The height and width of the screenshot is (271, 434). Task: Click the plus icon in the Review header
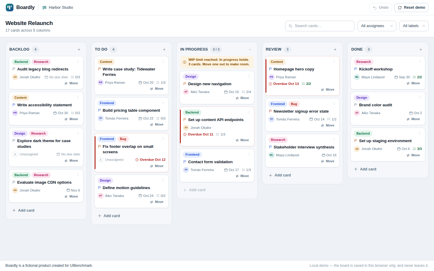pos(335,50)
